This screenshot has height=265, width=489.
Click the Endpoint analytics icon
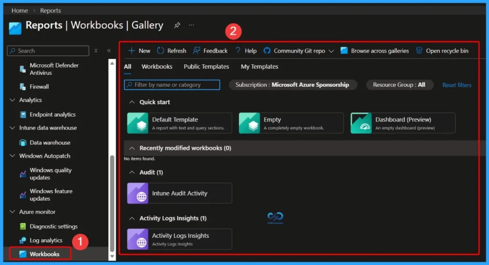pyautogui.click(x=23, y=114)
